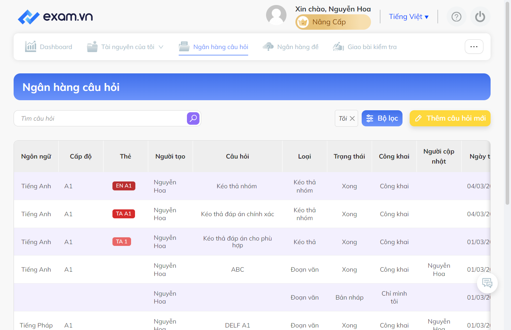Open the 'DELF A1' question
The width and height of the screenshot is (511, 330).
(x=237, y=325)
